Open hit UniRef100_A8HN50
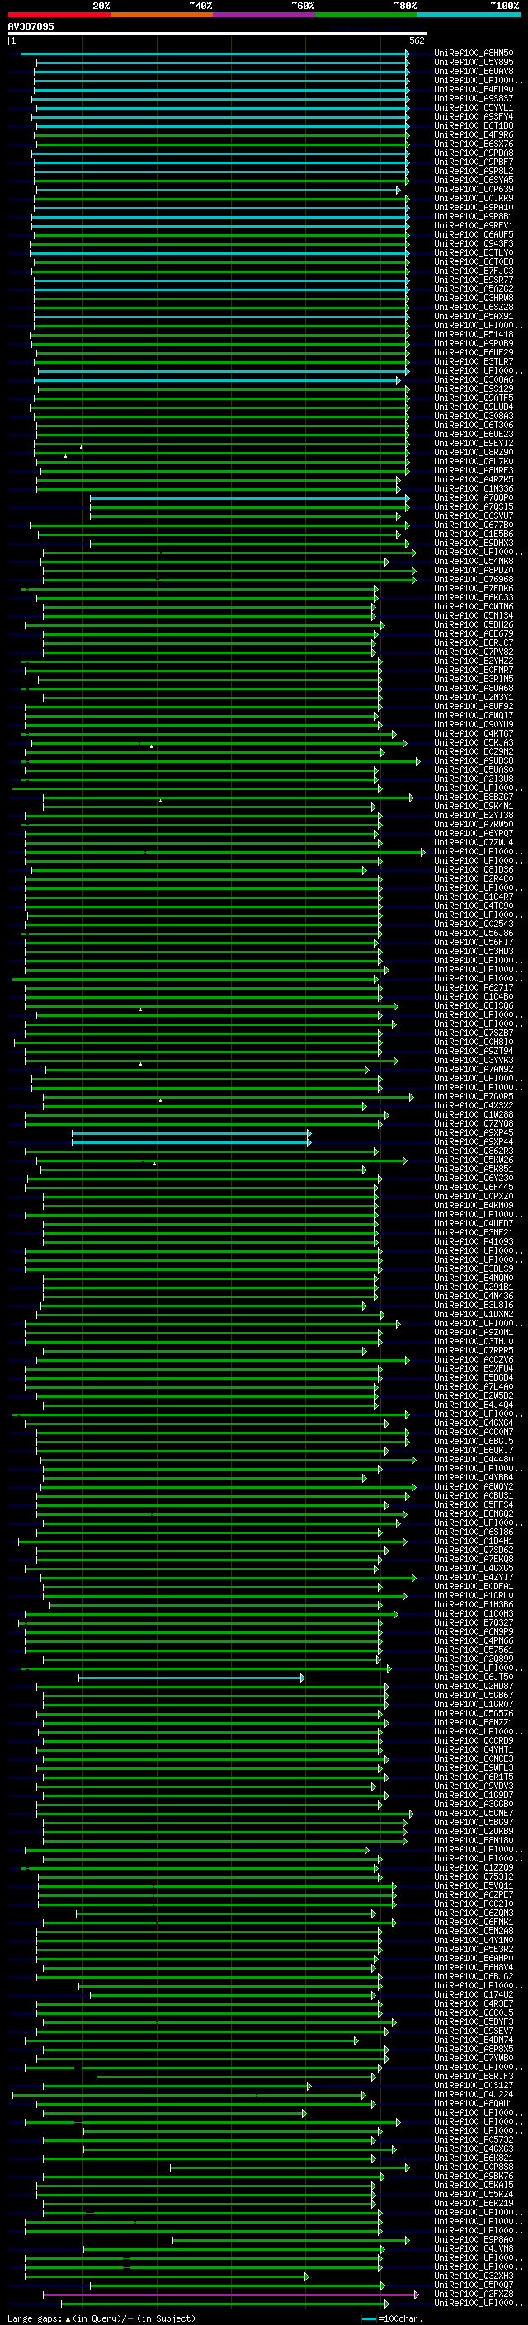This screenshot has height=2325, width=528. coord(474,54)
